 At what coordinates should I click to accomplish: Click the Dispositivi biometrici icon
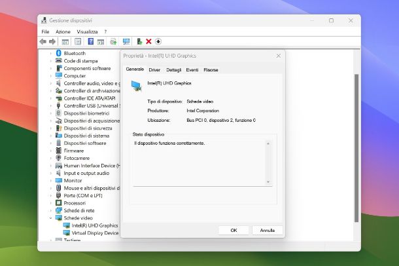58,113
